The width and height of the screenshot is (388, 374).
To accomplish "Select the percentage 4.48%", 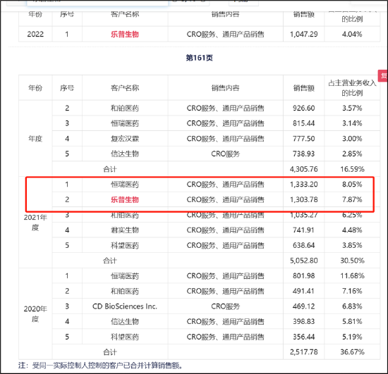I will [x=352, y=230].
